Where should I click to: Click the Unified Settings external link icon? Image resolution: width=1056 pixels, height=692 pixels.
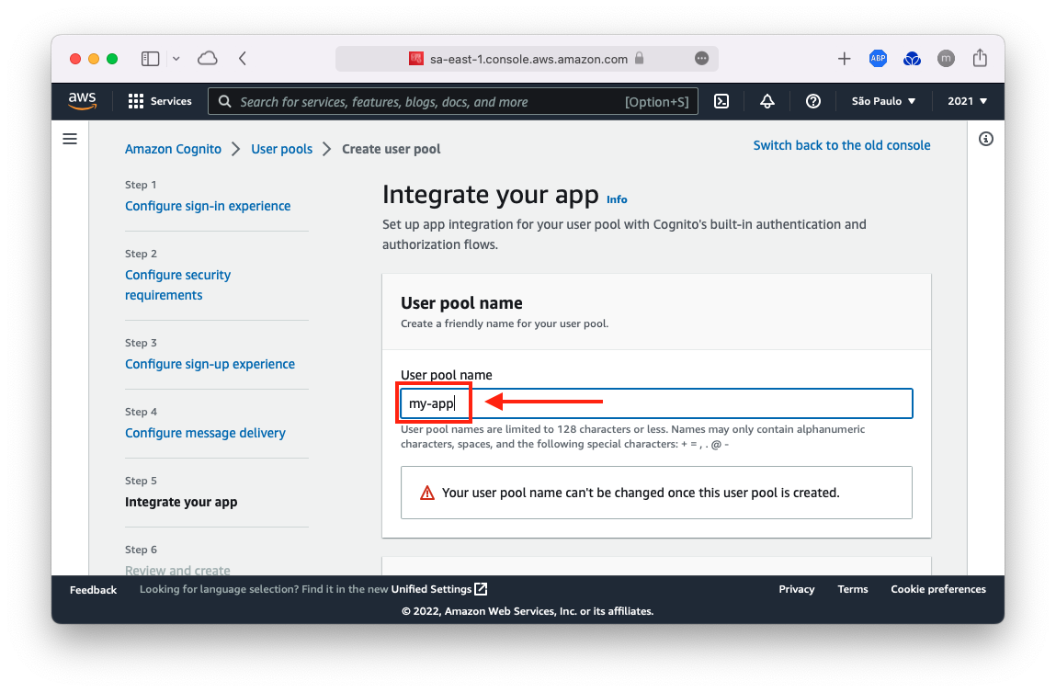[481, 589]
